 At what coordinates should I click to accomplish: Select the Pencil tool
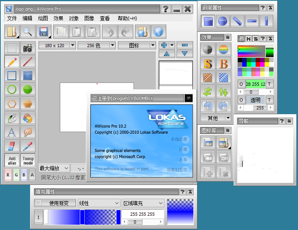pos(12,62)
